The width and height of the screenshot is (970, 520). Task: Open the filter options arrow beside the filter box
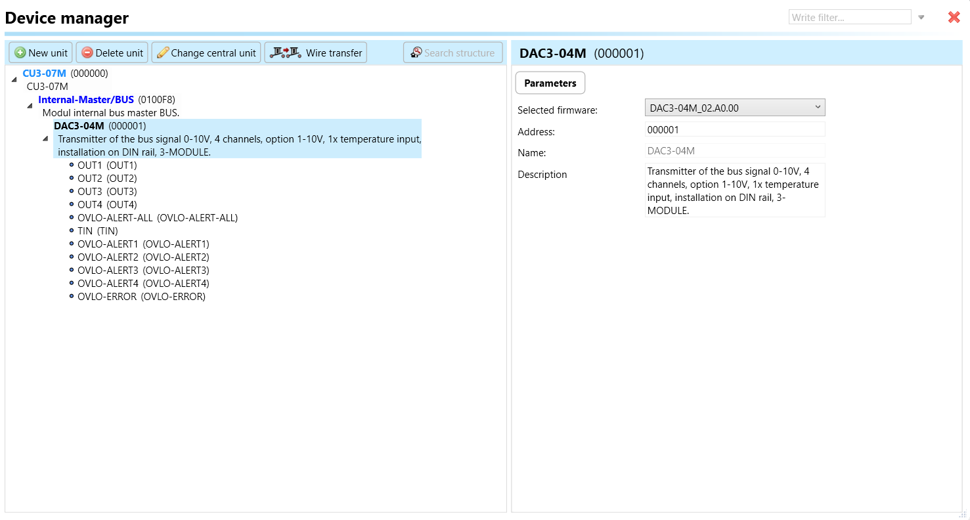tap(921, 18)
